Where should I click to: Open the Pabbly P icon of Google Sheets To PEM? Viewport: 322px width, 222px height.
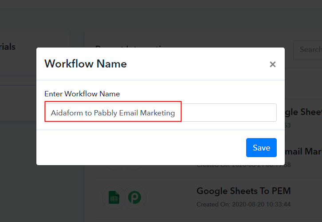coord(135,198)
